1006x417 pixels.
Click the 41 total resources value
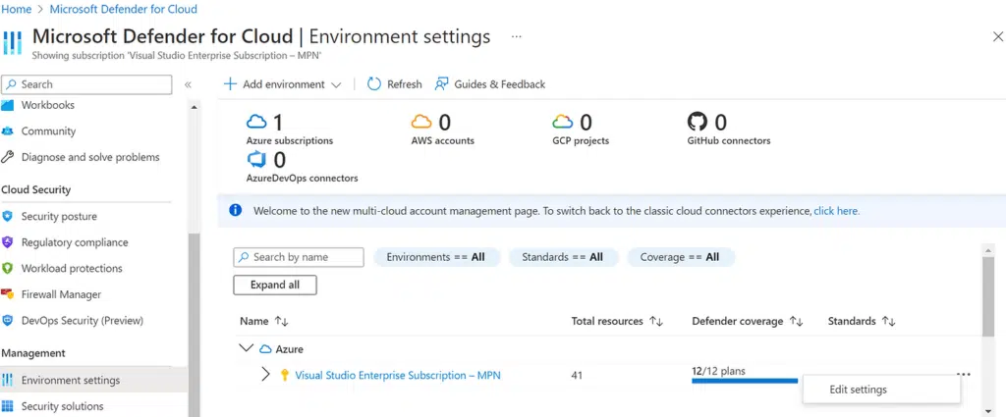pyautogui.click(x=577, y=376)
